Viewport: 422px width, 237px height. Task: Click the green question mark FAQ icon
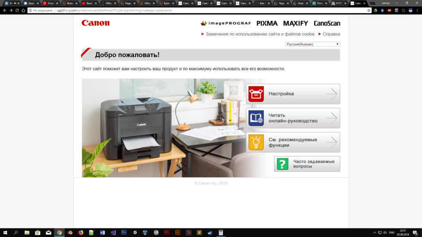(282, 164)
